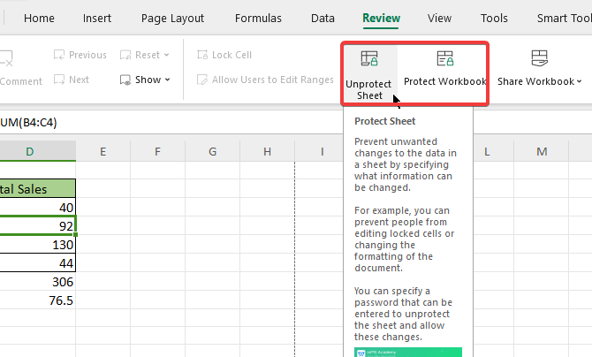Select column G header

click(x=212, y=152)
